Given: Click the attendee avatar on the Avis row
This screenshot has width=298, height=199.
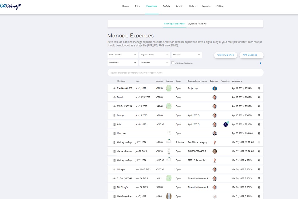Looking at the screenshot, I should pyautogui.click(x=226, y=124).
